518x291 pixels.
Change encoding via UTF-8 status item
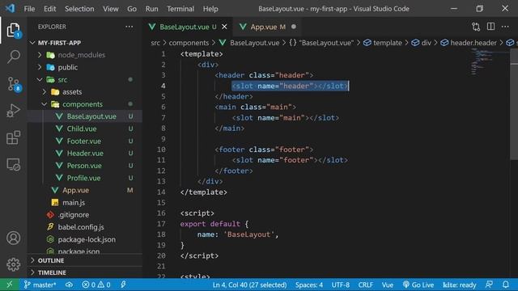tap(340, 285)
